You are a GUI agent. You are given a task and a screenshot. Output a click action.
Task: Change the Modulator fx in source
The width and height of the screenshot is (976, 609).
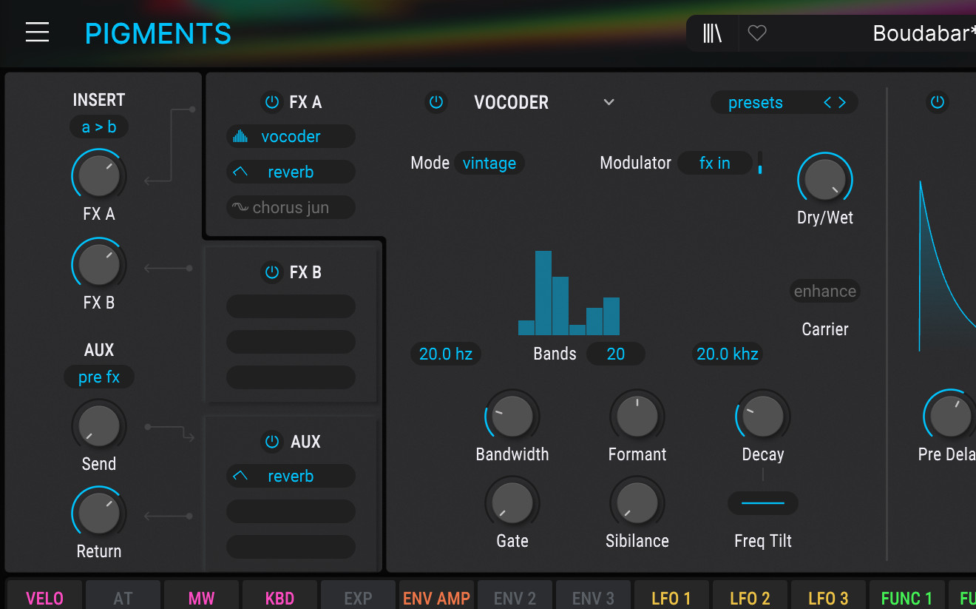point(715,163)
